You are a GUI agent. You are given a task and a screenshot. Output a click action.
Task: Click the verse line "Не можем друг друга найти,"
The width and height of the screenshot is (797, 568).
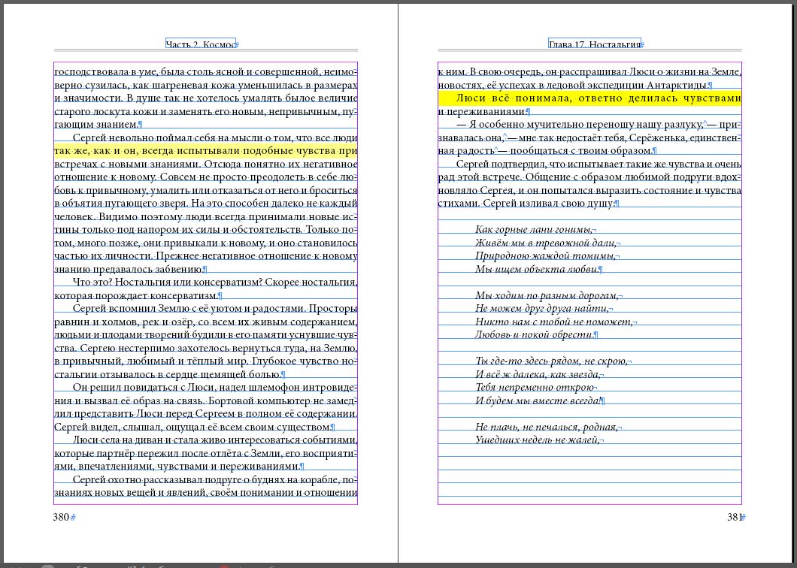[x=542, y=308]
